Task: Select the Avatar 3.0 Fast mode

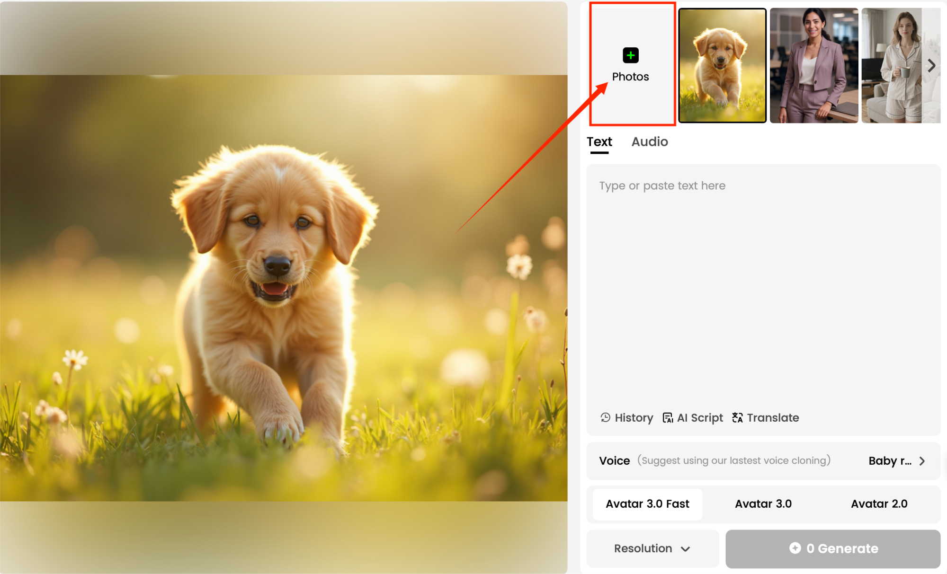Action: [x=647, y=504]
